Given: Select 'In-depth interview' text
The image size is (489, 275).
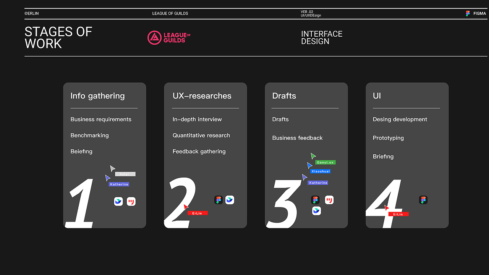Looking at the screenshot, I should pos(197,120).
